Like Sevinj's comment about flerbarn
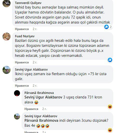 (22, 86)
